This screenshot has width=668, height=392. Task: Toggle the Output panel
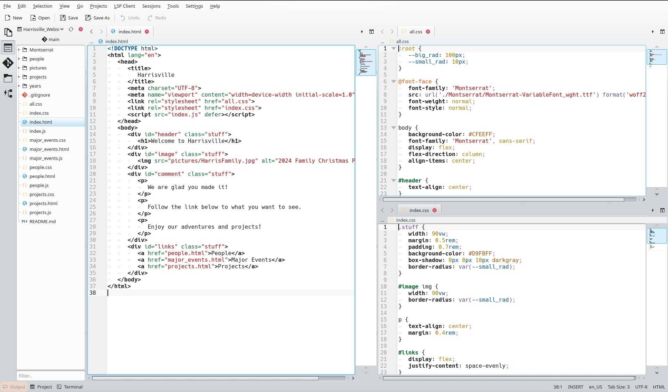[x=14, y=387]
